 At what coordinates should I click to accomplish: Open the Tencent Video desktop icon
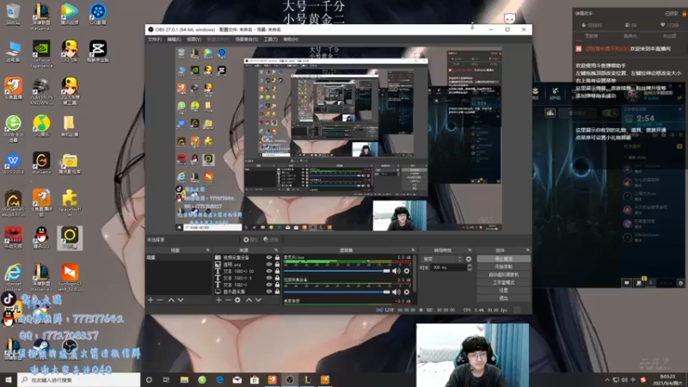click(70, 13)
